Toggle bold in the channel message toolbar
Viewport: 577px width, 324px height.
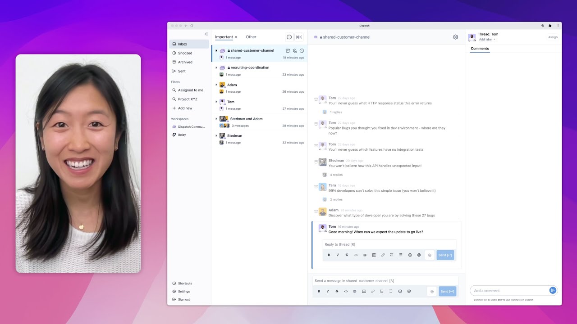click(319, 292)
